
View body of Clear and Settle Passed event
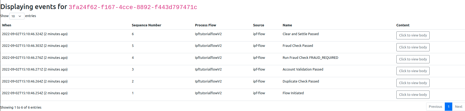coord(413,35)
